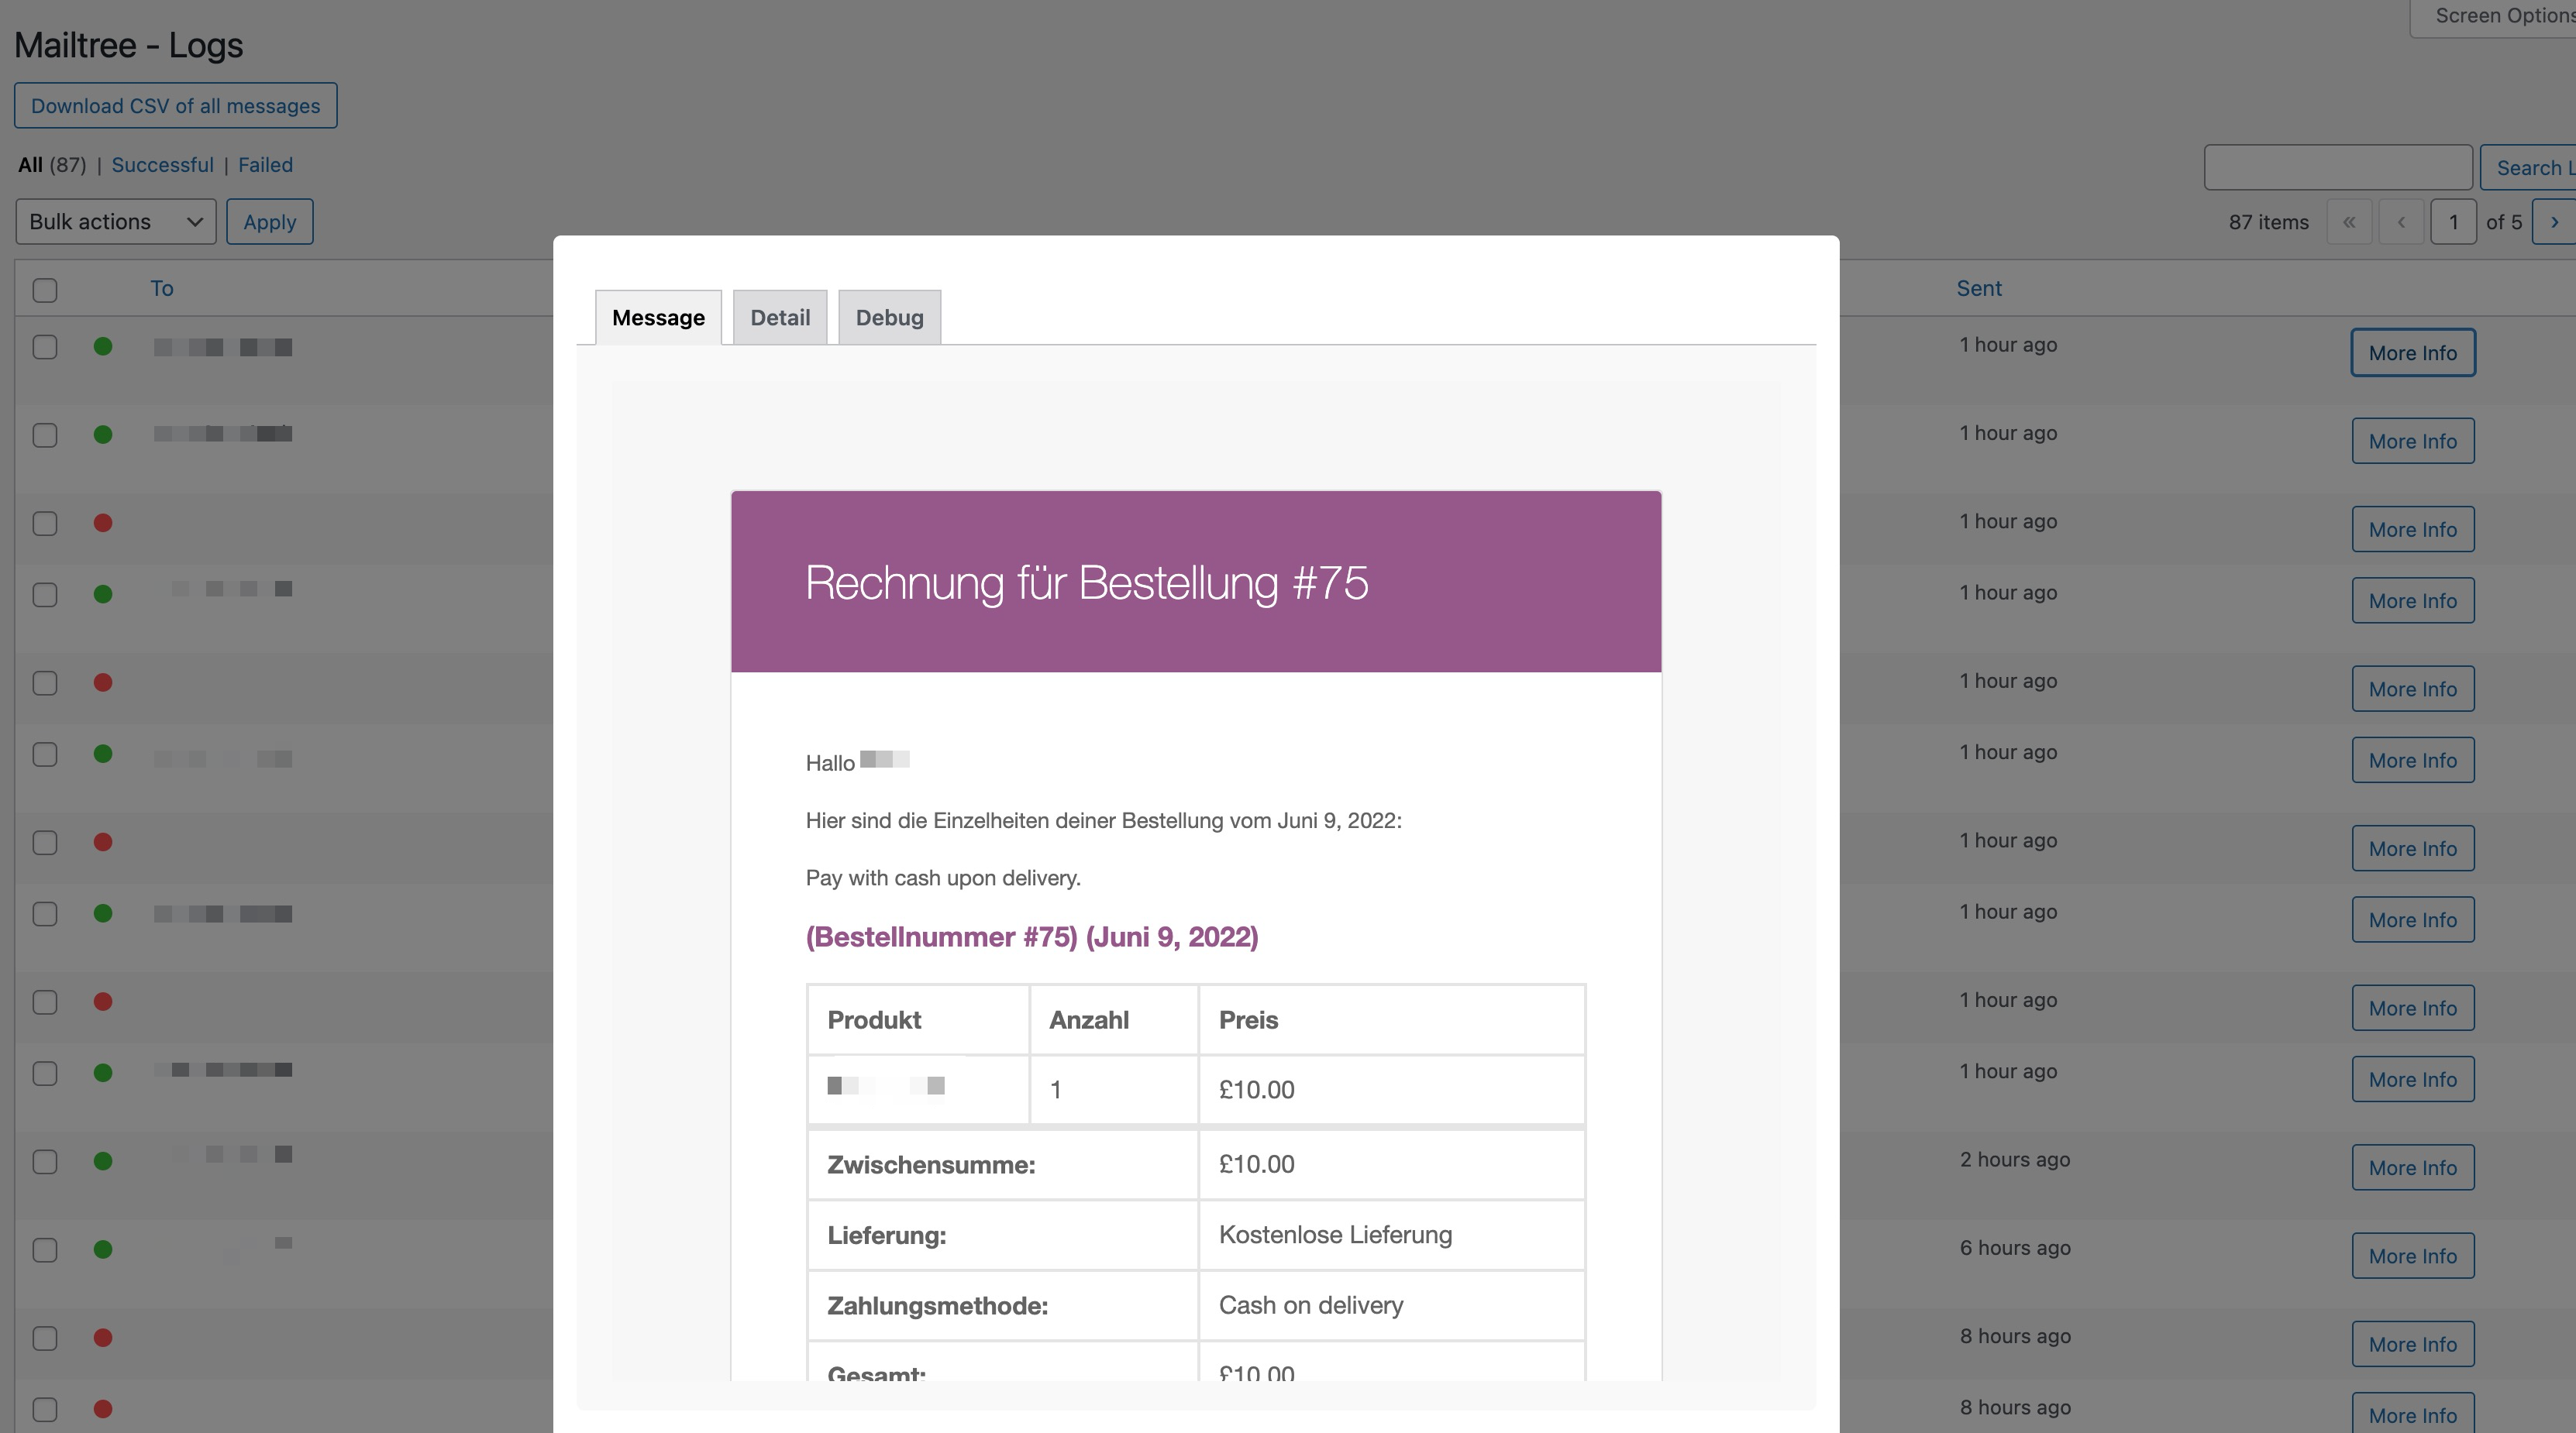Open the Debug tab
Viewport: 2576px width, 1433px height.
click(x=889, y=318)
